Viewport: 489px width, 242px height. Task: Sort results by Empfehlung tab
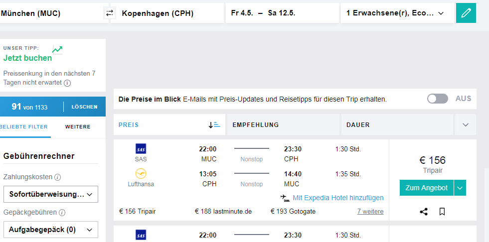coord(283,125)
